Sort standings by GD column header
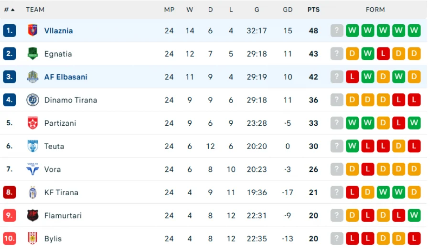The width and height of the screenshot is (430, 249). tap(288, 10)
